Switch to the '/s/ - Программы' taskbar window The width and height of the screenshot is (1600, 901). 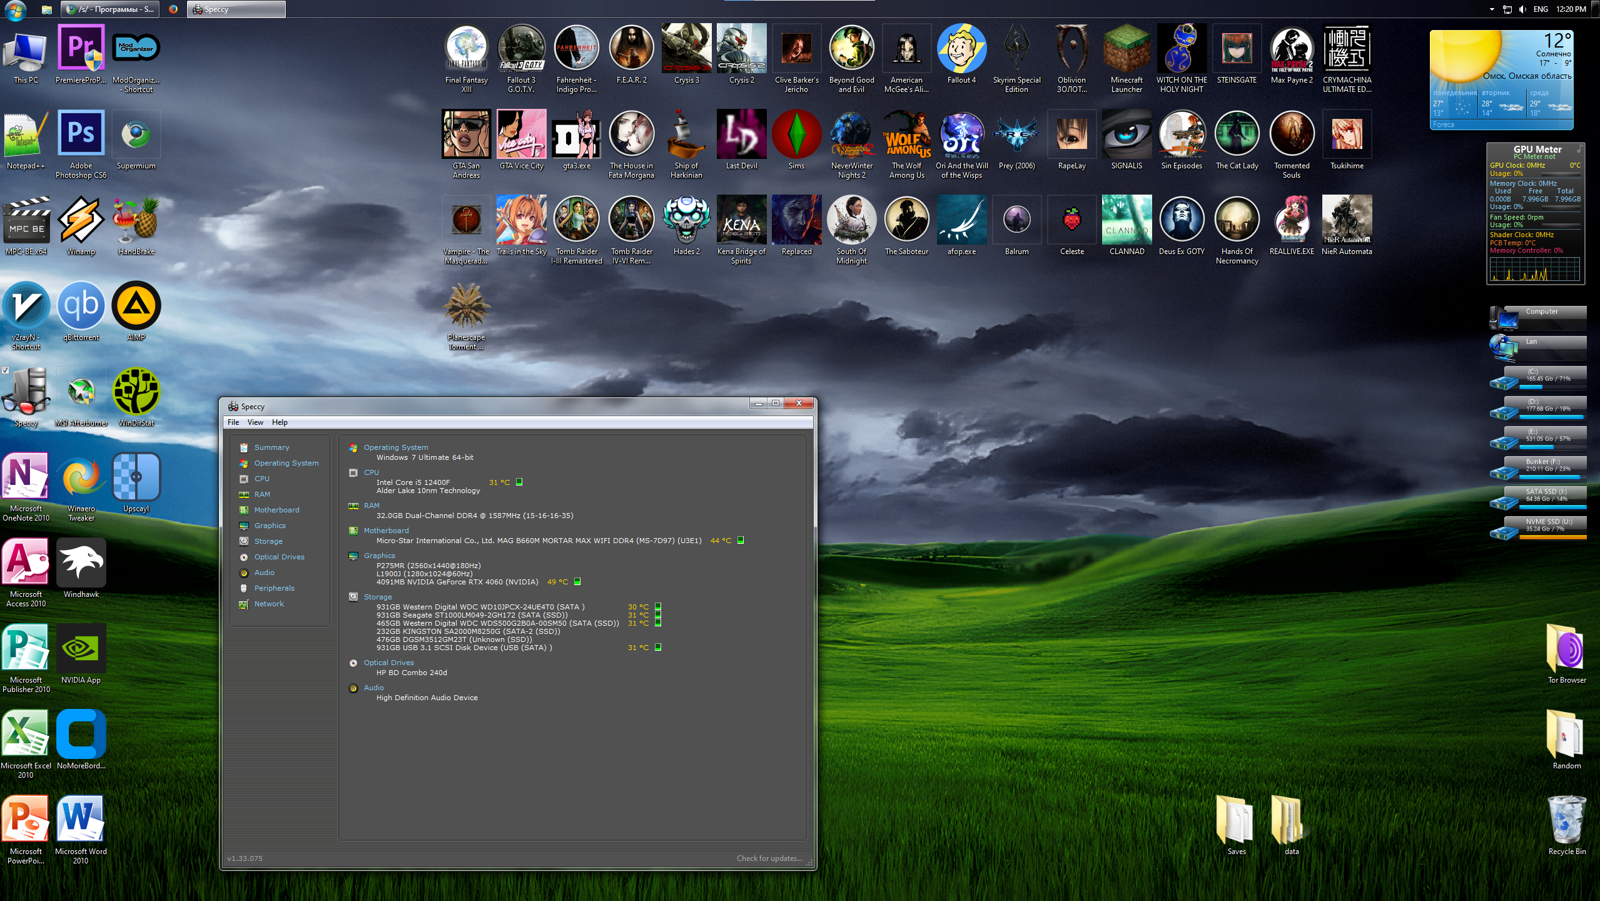point(111,9)
